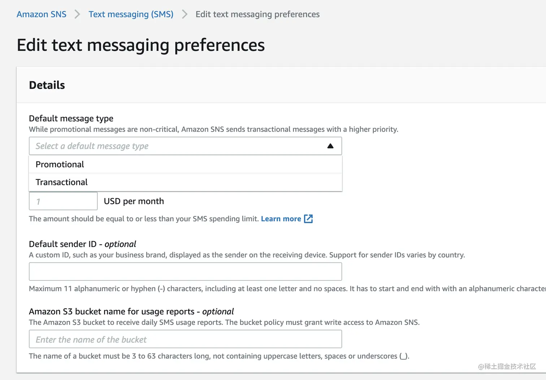Click the USD per month spending limit field

(63, 201)
